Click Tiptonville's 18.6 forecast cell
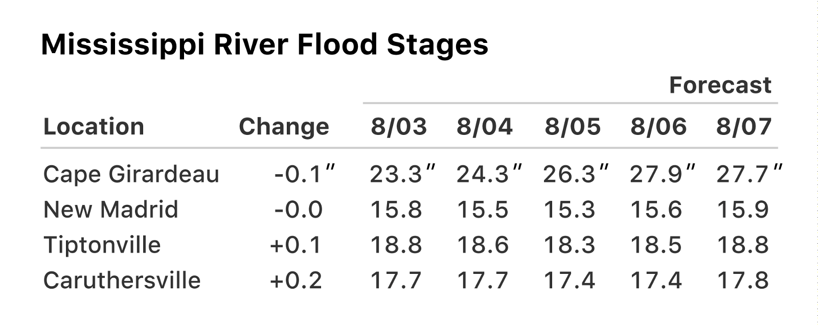This screenshot has width=818, height=326. point(483,245)
